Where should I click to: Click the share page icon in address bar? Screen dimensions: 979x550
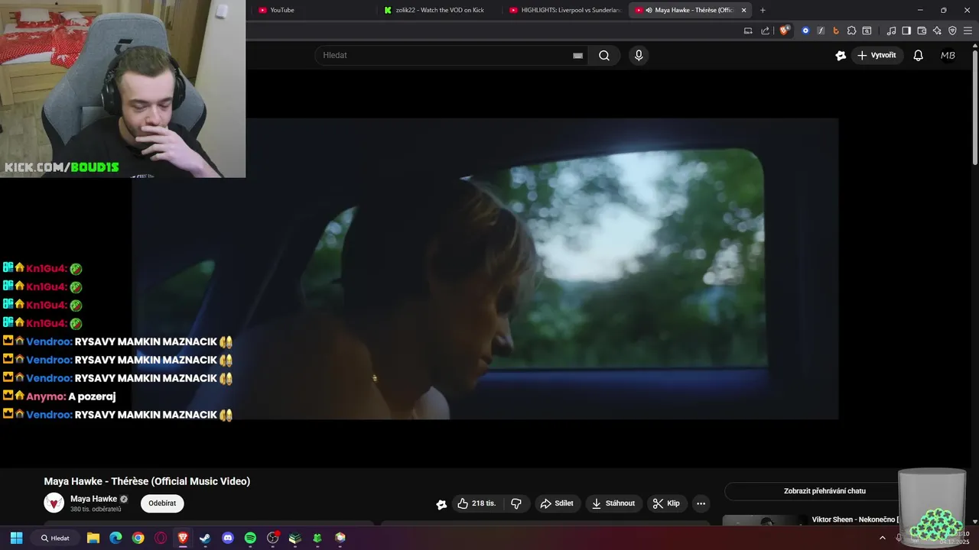766,31
